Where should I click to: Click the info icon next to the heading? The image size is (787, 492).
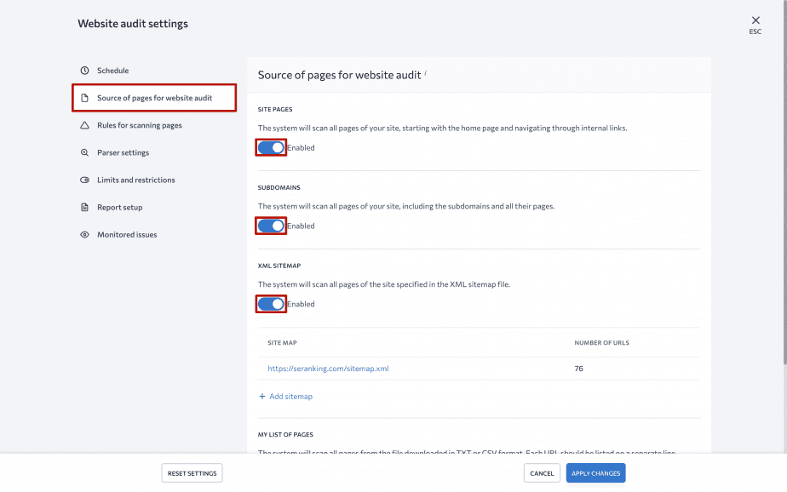426,72
